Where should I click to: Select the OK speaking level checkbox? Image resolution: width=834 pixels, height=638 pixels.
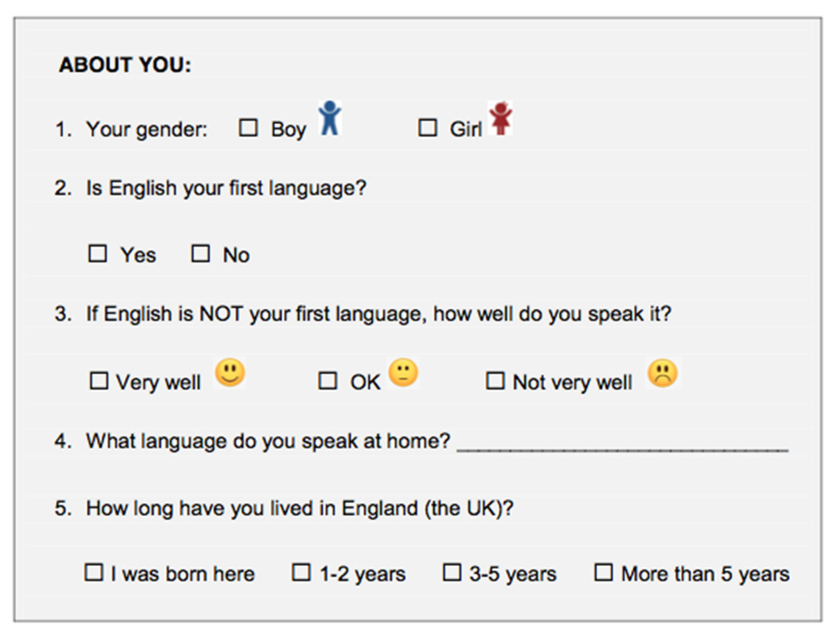click(x=328, y=381)
